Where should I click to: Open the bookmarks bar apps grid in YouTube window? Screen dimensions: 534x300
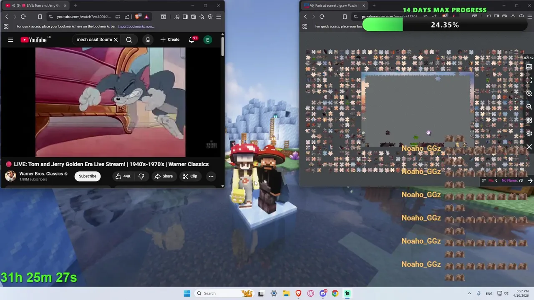pos(6,26)
